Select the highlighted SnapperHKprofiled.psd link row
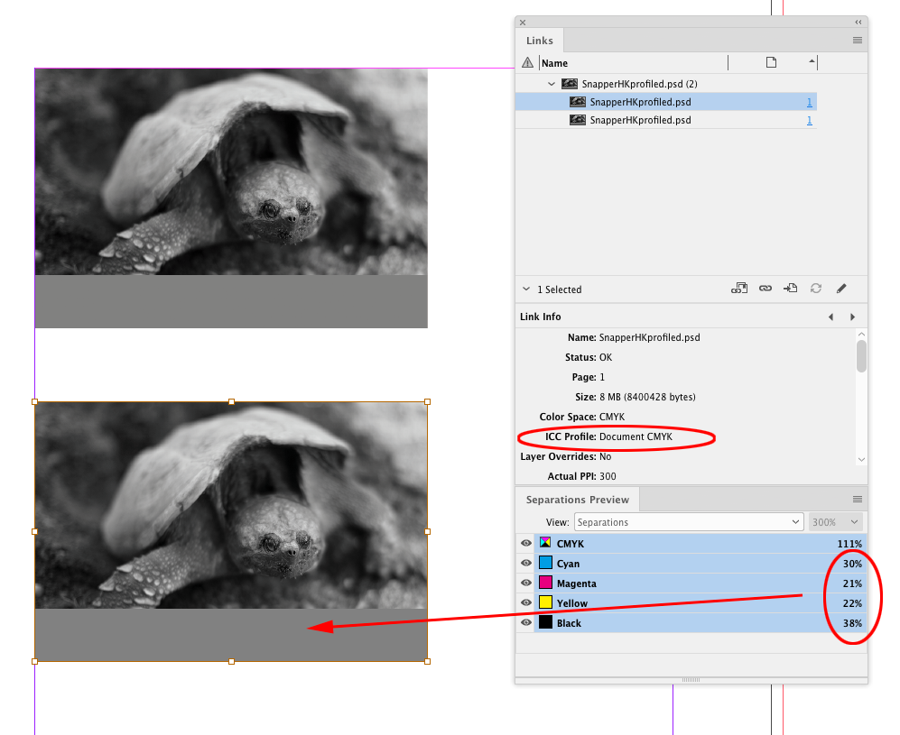This screenshot has height=735, width=900. tap(666, 102)
